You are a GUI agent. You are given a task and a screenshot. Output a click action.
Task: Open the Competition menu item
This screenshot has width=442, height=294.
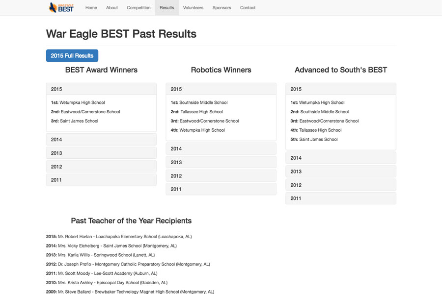(x=138, y=8)
